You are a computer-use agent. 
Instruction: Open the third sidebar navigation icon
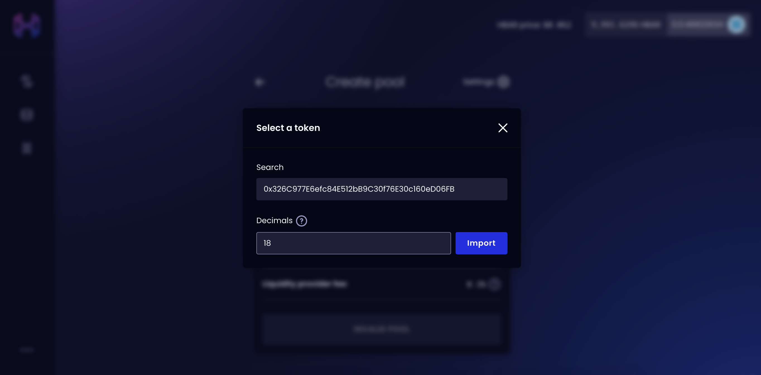26,148
